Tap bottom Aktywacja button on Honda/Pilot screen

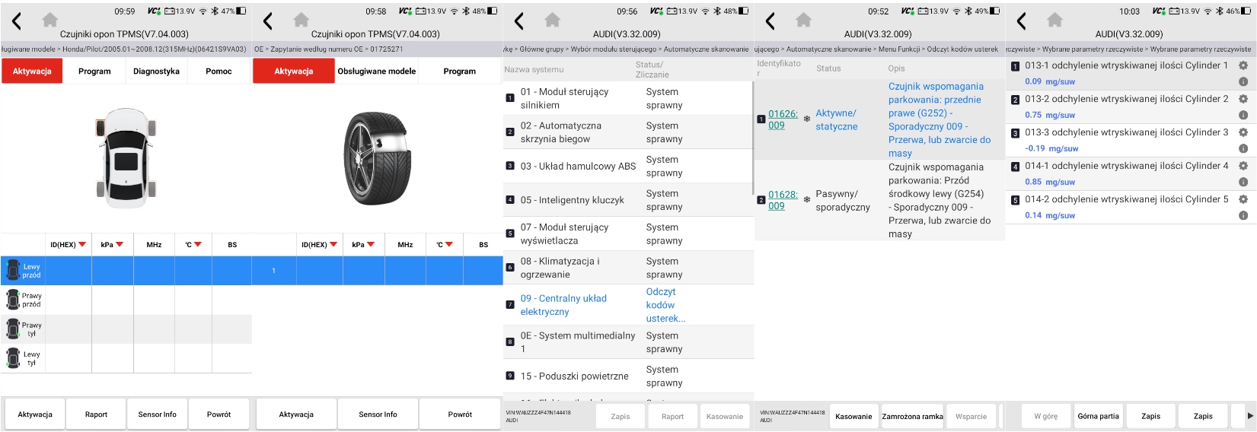[x=35, y=415]
